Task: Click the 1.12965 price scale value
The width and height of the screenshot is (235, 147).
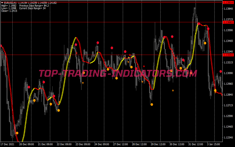Action: (x=228, y=84)
